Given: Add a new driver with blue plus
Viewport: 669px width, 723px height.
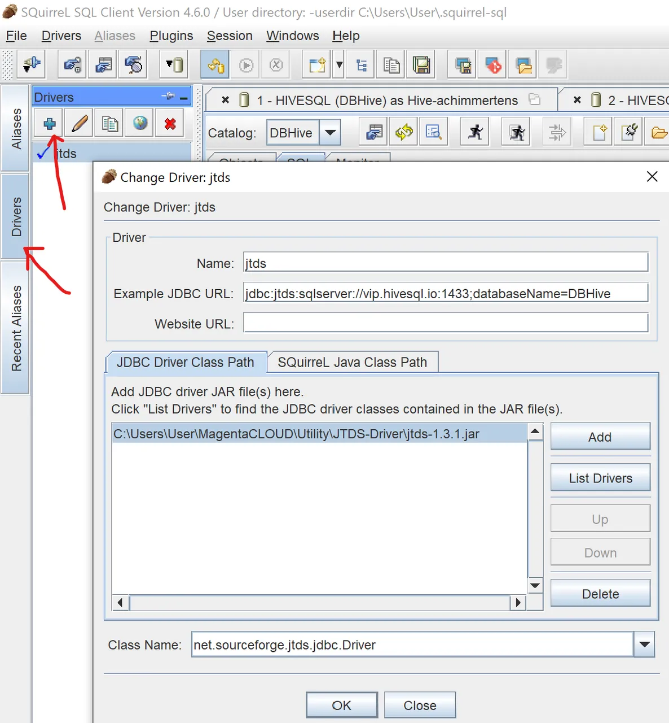Looking at the screenshot, I should (x=49, y=123).
